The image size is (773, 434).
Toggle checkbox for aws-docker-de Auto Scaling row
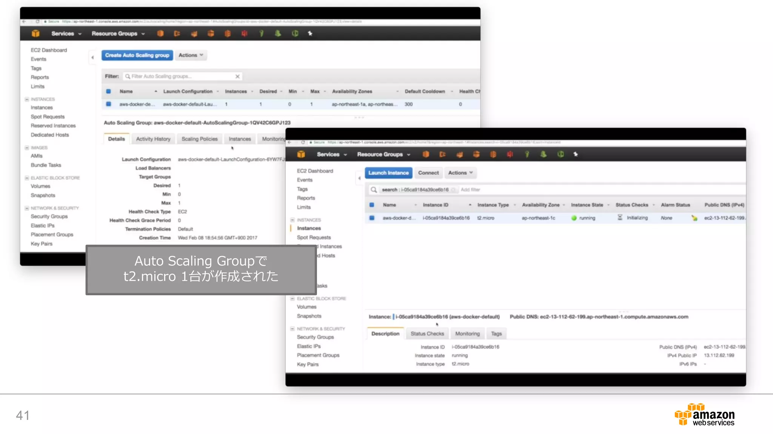point(109,104)
